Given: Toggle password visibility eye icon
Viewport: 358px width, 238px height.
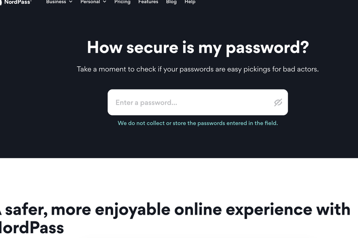Looking at the screenshot, I should [x=278, y=102].
